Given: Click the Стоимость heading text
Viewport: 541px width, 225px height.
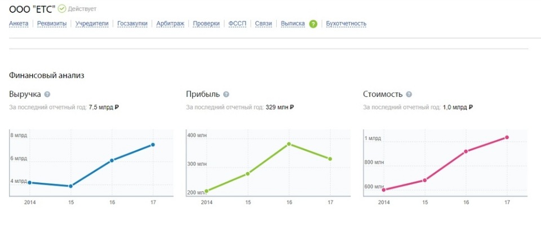Looking at the screenshot, I should tap(383, 94).
